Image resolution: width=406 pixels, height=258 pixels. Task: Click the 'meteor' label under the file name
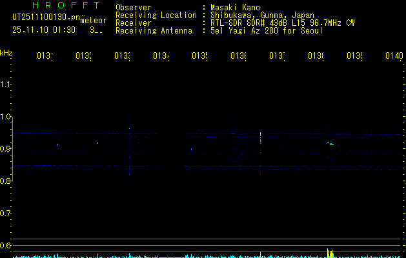click(x=94, y=21)
